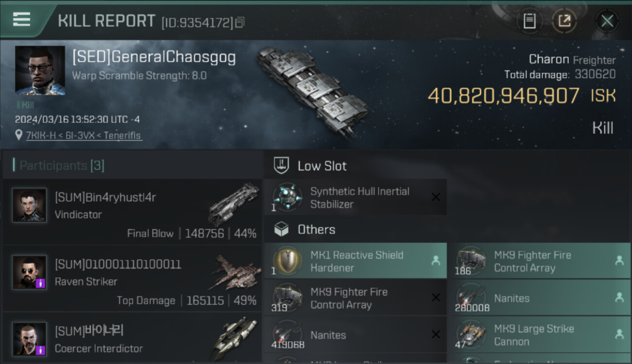The width and height of the screenshot is (632, 364).
Task: Open GeneralChaosgog's pilot portrait
Action: point(40,70)
